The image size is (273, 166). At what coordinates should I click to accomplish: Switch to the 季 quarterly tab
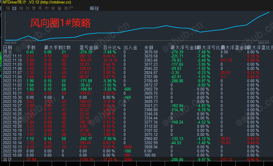(x=34, y=8)
